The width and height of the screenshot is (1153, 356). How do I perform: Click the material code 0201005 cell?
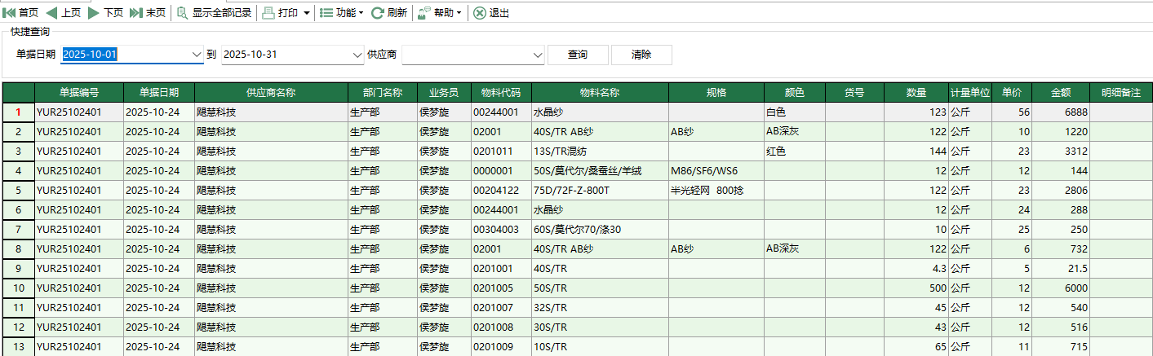501,288
